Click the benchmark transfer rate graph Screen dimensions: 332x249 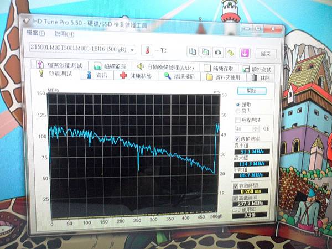[134, 156]
